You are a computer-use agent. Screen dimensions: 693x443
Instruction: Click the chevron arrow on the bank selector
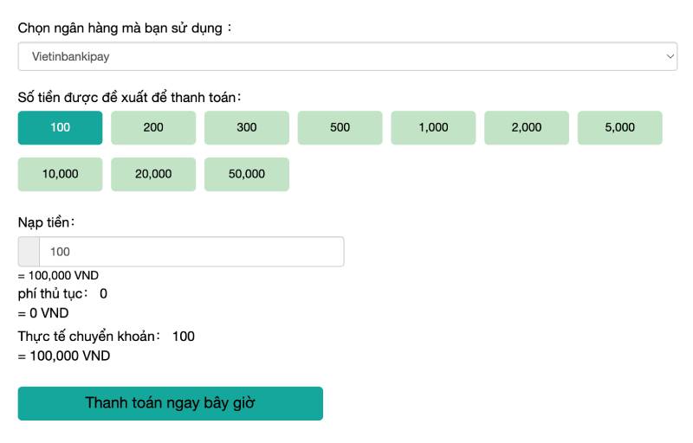(670, 57)
